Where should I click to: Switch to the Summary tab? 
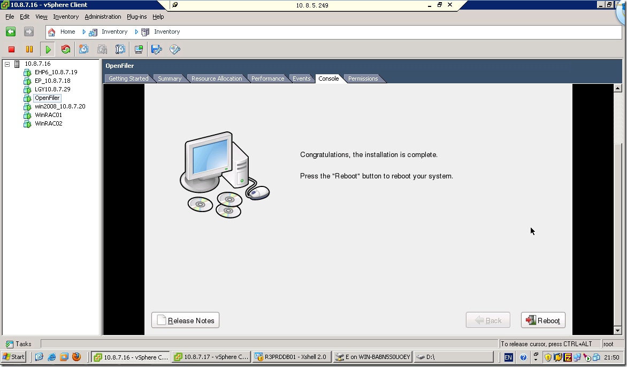click(x=170, y=78)
